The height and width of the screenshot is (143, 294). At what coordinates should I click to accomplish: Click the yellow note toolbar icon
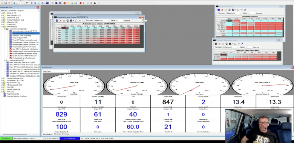tap(68, 3)
